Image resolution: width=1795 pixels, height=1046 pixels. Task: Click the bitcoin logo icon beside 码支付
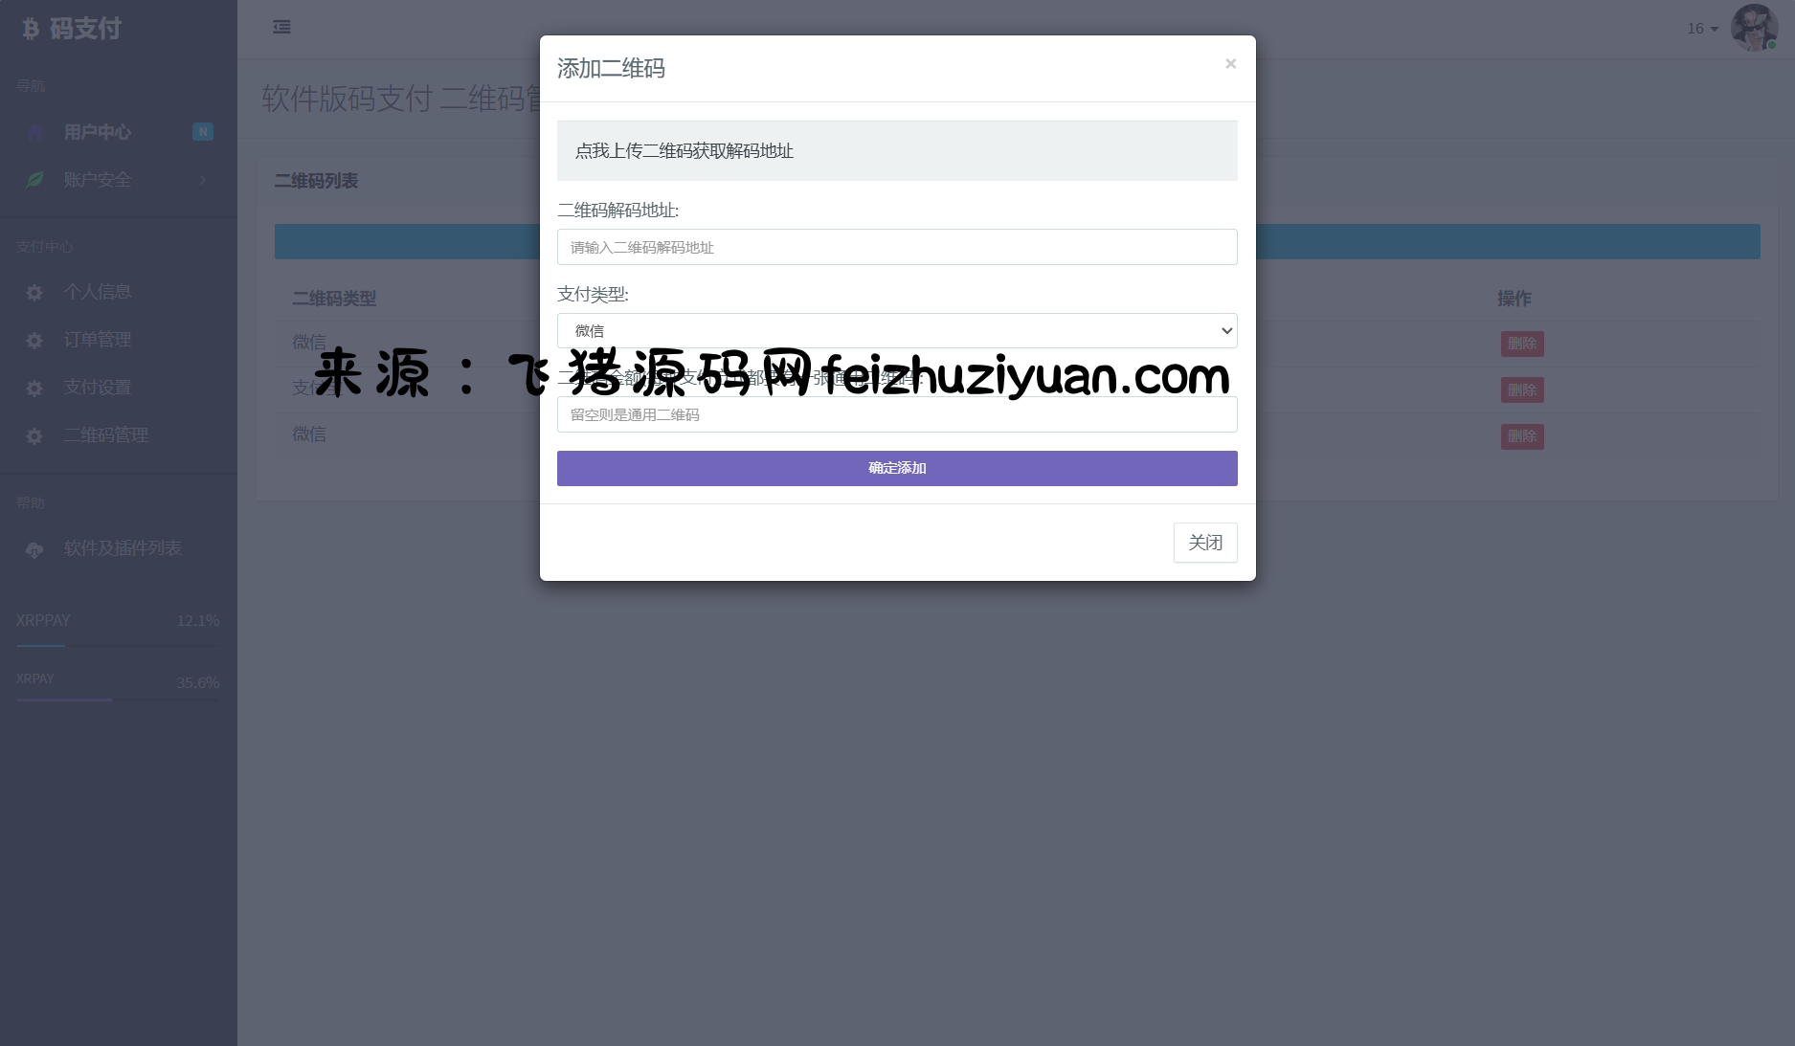[x=31, y=29]
